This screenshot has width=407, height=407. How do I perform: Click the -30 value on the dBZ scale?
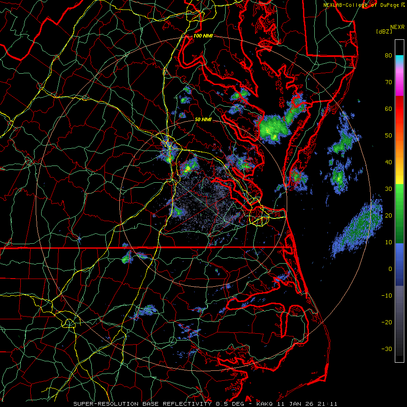coord(387,349)
